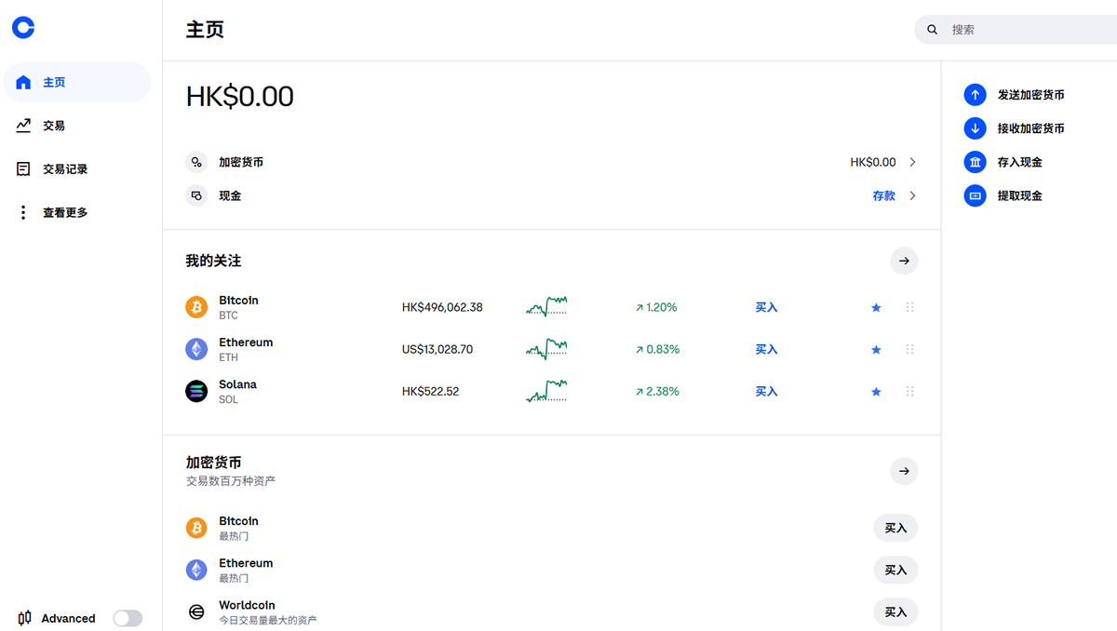Unstar Bitcoin from the watchlist
Viewport: 1117px width, 631px height.
pyautogui.click(x=876, y=307)
